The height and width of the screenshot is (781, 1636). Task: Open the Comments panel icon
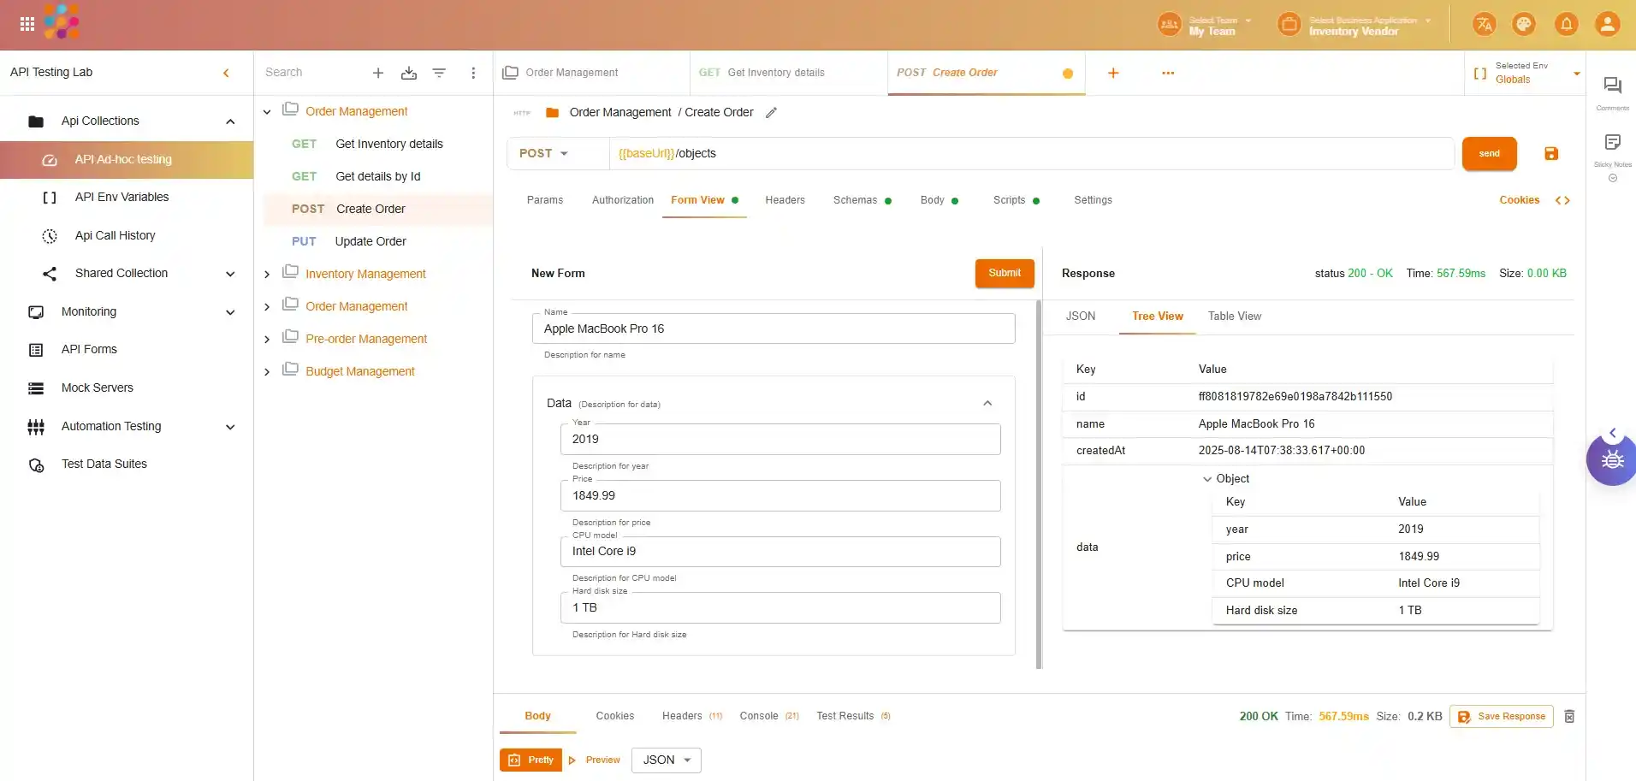(x=1612, y=86)
